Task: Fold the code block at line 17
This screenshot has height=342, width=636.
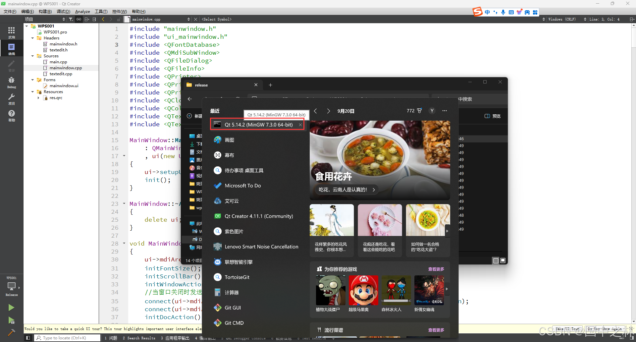Action: coord(124,156)
